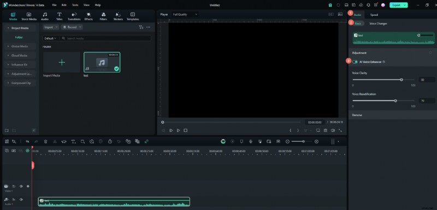Open the Import dropdown
This screenshot has width=437, height=210.
pos(51,27)
